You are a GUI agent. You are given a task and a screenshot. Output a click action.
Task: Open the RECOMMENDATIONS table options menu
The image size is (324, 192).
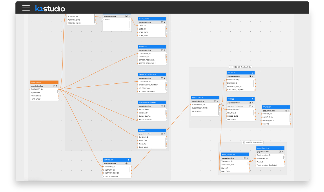[x=164, y=103]
